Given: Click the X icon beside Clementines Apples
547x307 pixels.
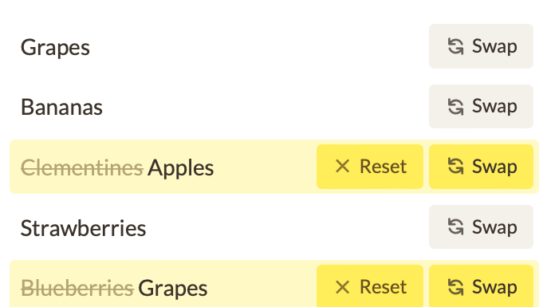Looking at the screenshot, I should click(x=342, y=167).
